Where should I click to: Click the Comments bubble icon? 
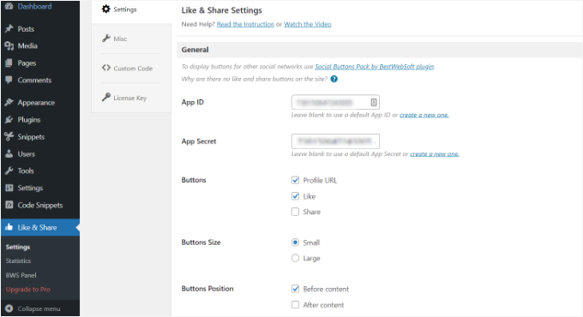(9, 80)
